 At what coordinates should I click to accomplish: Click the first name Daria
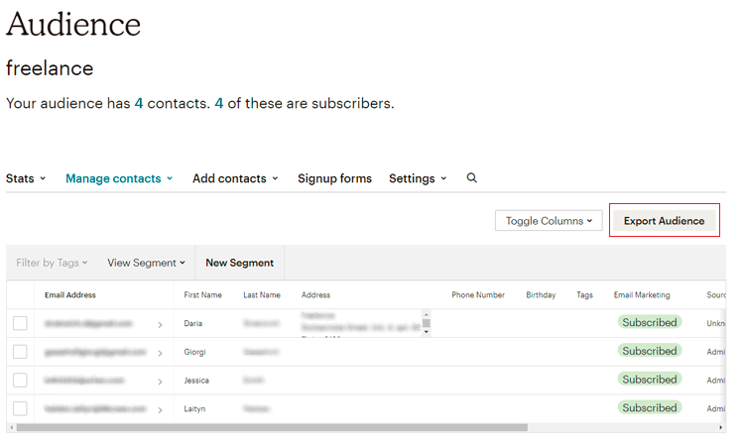click(x=193, y=323)
